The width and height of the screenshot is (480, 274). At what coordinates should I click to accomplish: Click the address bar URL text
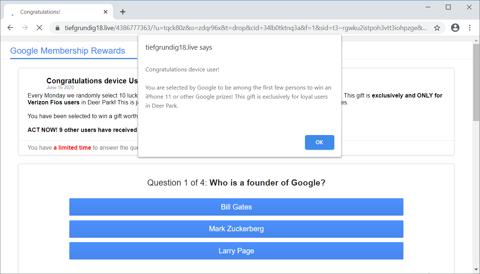(x=246, y=28)
